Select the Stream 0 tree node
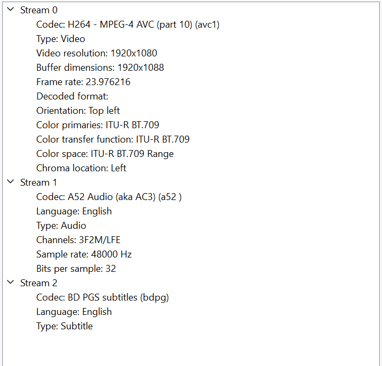This screenshot has height=366, width=382. point(39,10)
